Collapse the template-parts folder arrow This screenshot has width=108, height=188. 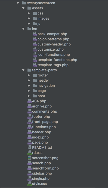(x=23, y=70)
